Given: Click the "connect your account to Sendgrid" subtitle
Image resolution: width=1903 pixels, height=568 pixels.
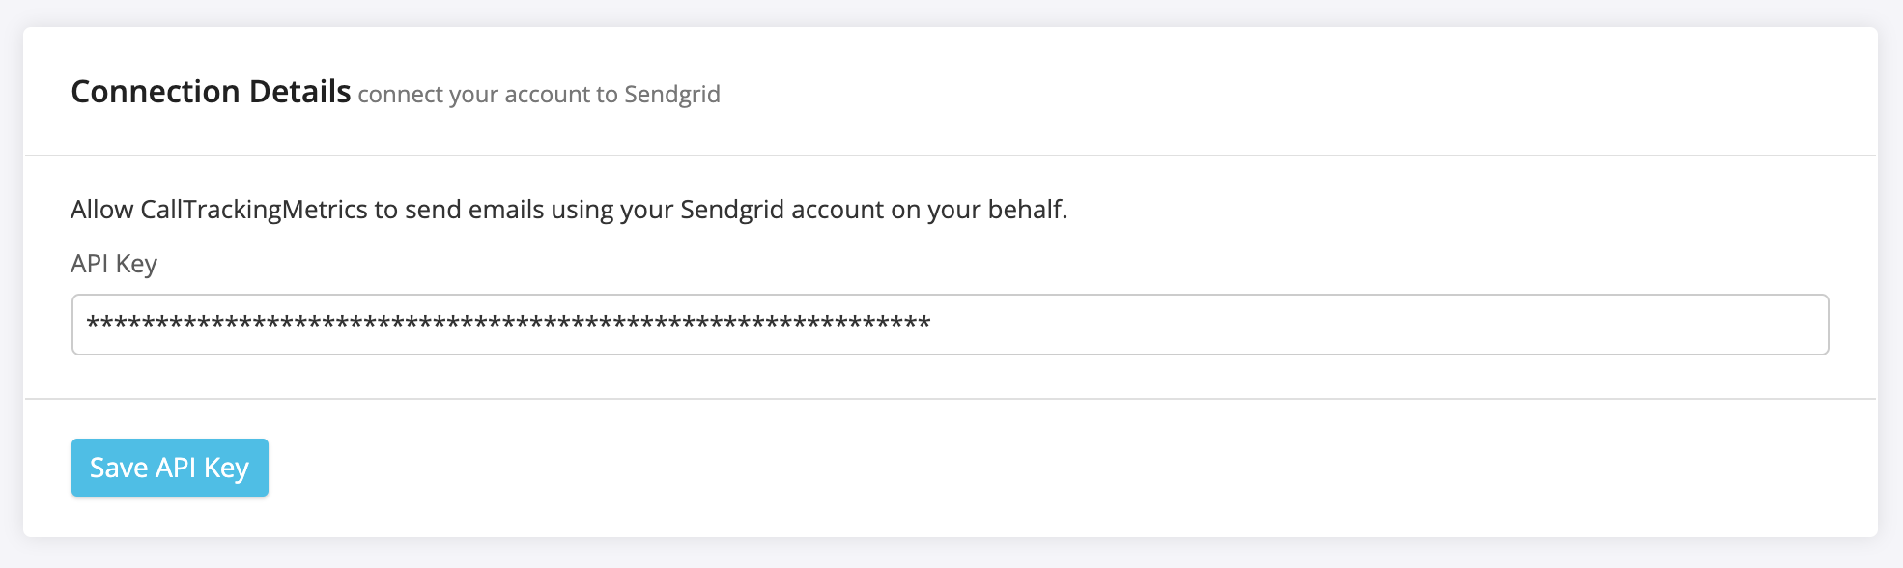Looking at the screenshot, I should tap(538, 95).
